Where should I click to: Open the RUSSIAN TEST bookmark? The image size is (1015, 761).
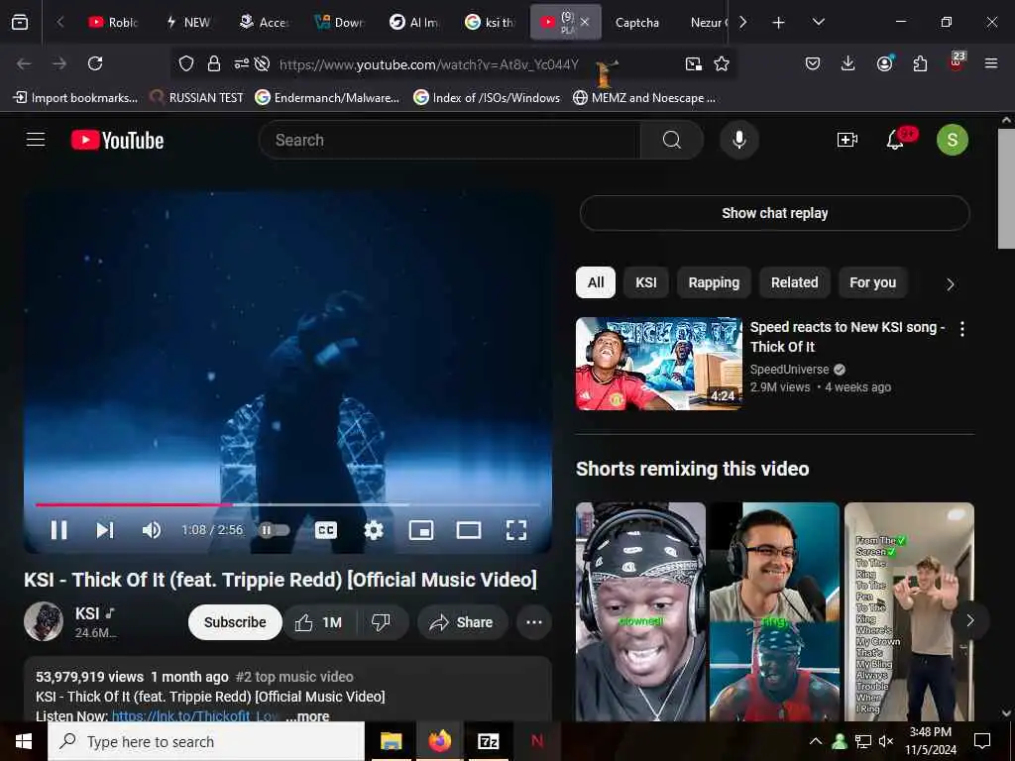click(x=197, y=98)
